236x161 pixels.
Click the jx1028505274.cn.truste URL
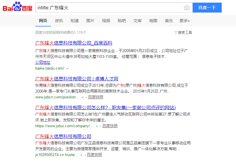tap(57, 155)
